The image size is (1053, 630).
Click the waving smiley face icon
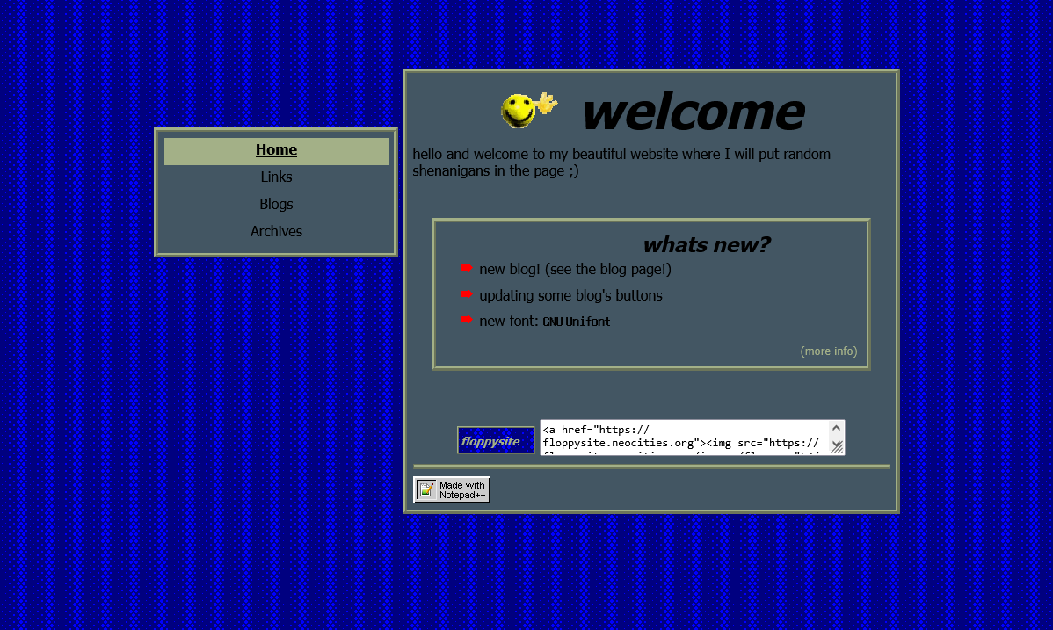click(x=527, y=110)
